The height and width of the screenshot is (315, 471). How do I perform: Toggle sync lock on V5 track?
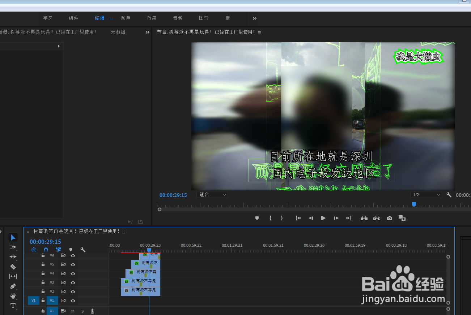pos(63,264)
